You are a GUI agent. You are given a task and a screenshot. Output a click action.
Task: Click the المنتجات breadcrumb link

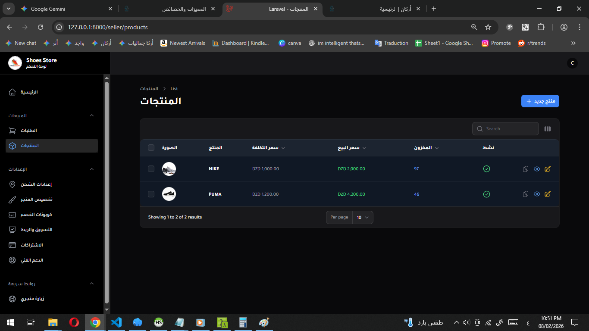coord(149,89)
